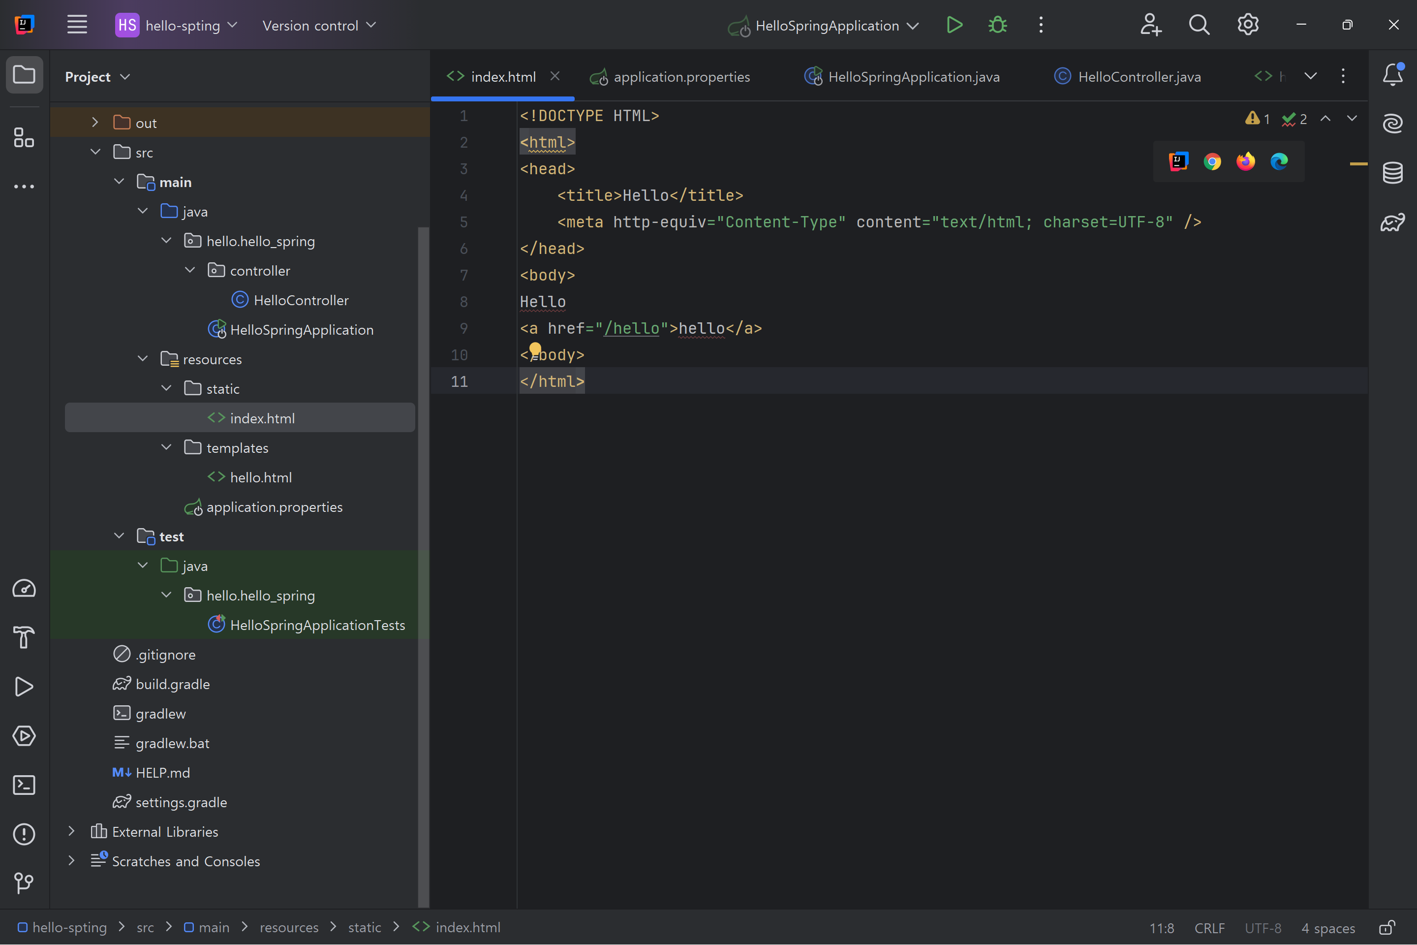Run HelloSpringApplication with the play button
The height and width of the screenshot is (945, 1417).
pos(955,25)
